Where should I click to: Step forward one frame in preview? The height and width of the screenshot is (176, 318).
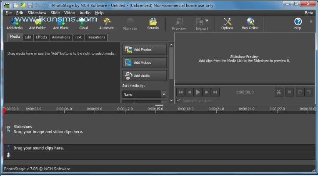click(x=206, y=92)
